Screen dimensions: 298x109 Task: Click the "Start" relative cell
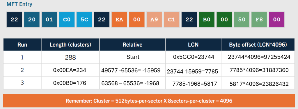pos(132,57)
